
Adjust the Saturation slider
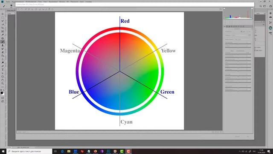pos(238,91)
